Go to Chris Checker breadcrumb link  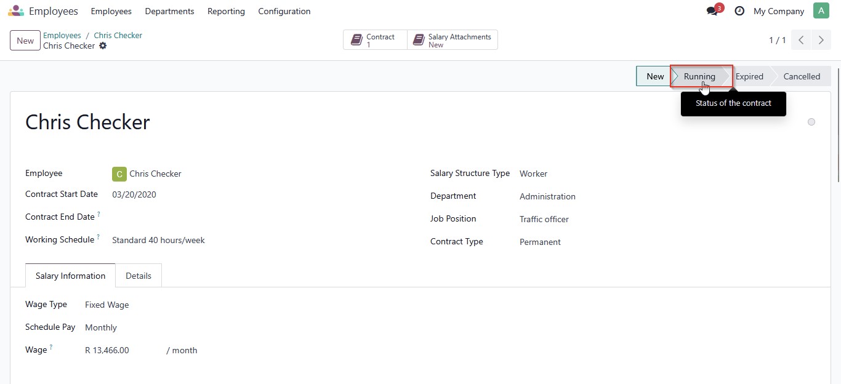tap(118, 35)
